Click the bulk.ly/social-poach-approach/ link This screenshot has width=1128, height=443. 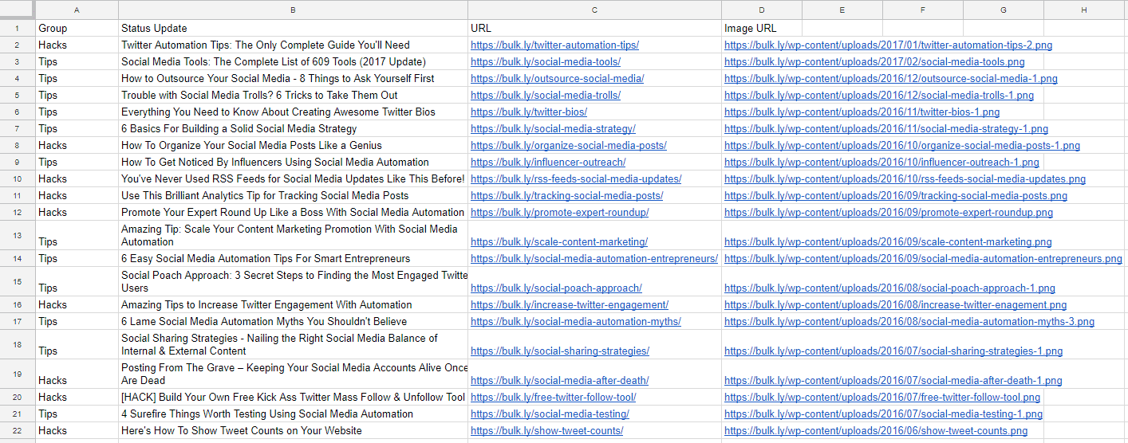coord(556,288)
